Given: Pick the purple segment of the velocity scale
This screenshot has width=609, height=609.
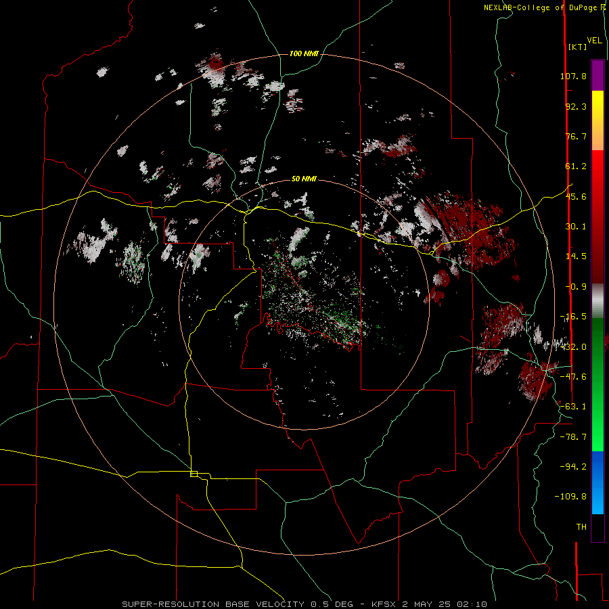Looking at the screenshot, I should 597,75.
